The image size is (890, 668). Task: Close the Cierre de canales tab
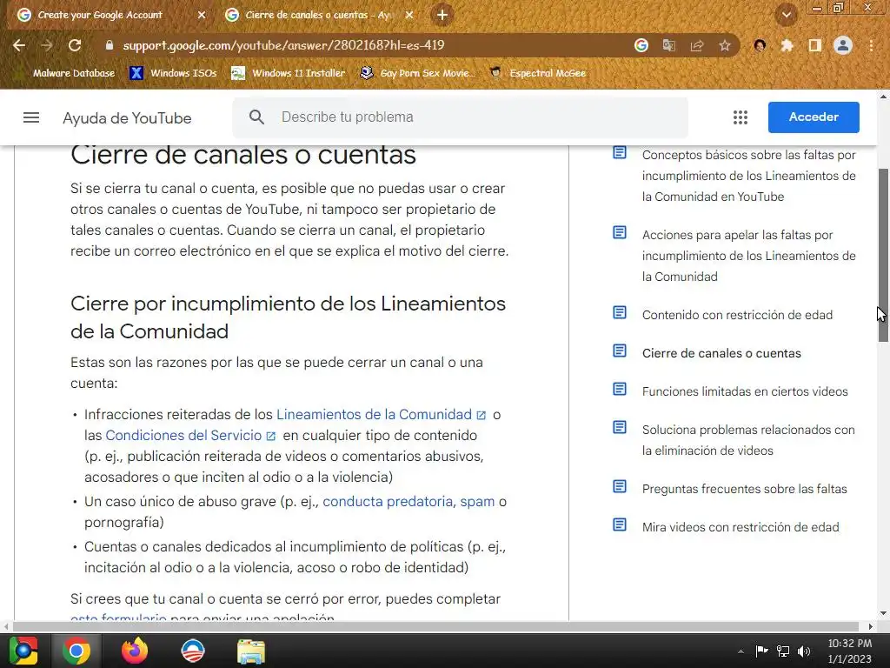(x=408, y=16)
